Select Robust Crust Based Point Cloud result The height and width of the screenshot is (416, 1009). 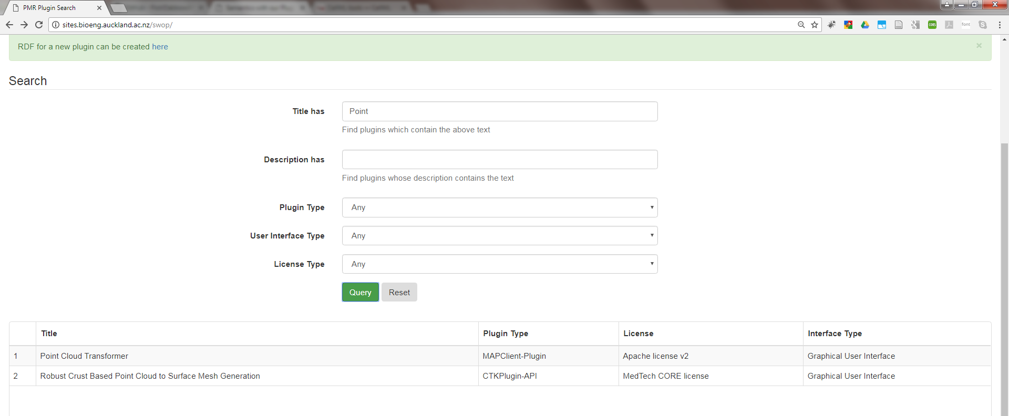click(150, 376)
